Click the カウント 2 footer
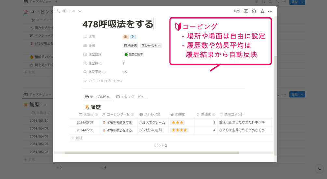327x179 pixels. click(x=160, y=146)
